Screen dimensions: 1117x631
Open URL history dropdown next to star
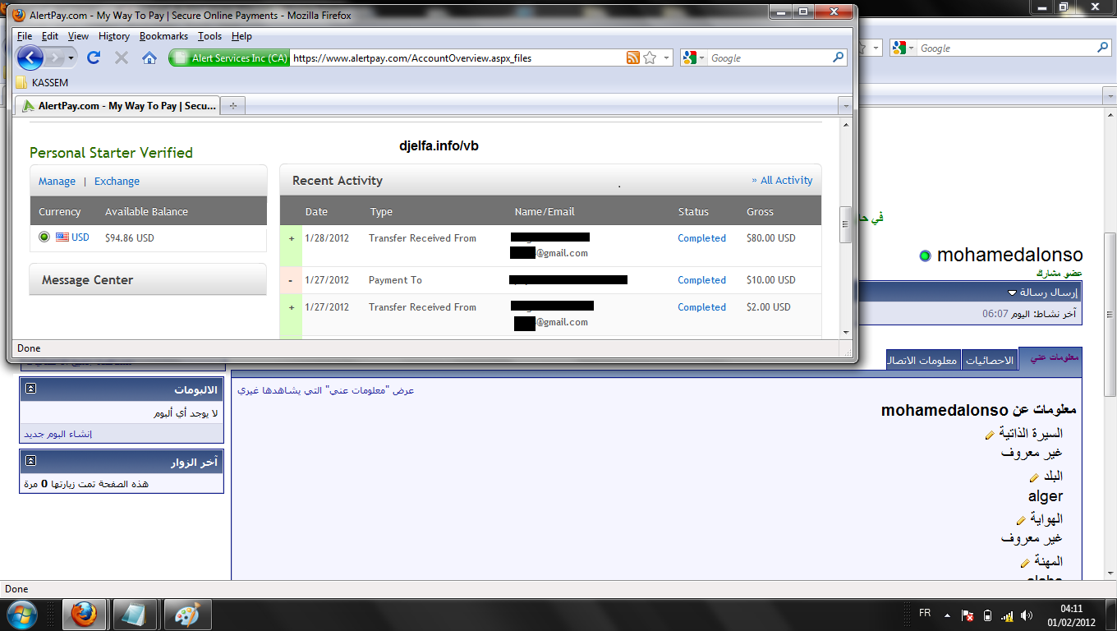[x=666, y=58]
